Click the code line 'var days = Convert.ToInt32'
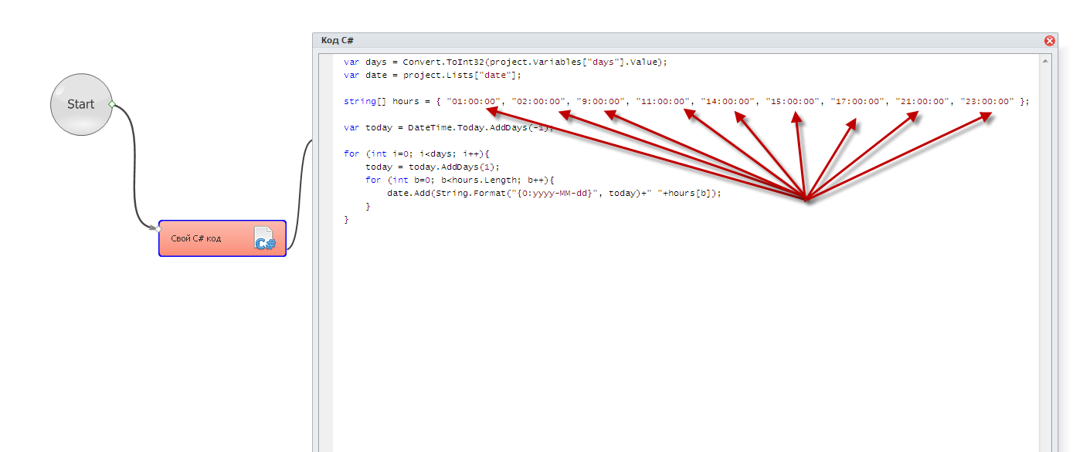1083x452 pixels. pos(505,62)
